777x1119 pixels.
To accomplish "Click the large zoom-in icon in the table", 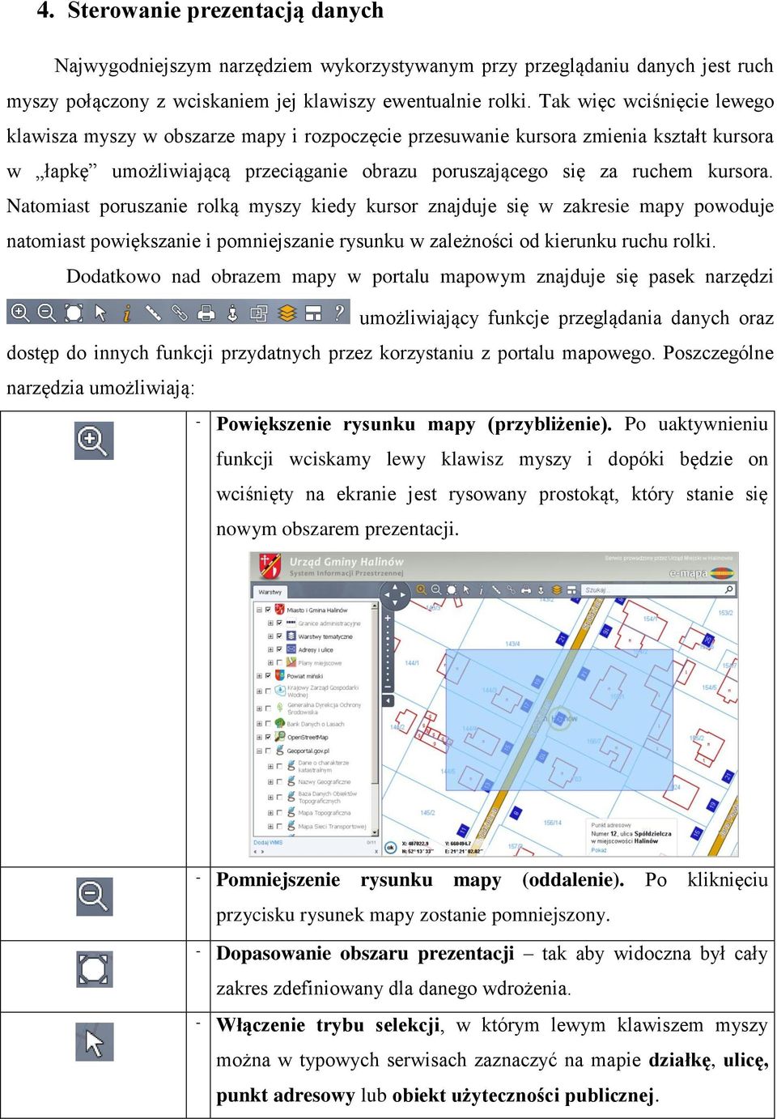I will tap(94, 440).
